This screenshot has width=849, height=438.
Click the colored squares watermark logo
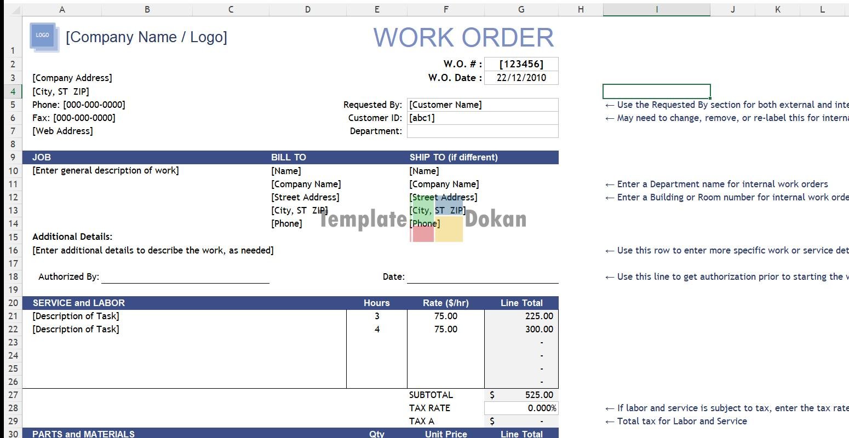pos(437,218)
